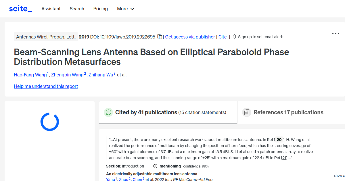345x181 pixels.
Task: Open the Assistant menu item
Action: point(51,9)
